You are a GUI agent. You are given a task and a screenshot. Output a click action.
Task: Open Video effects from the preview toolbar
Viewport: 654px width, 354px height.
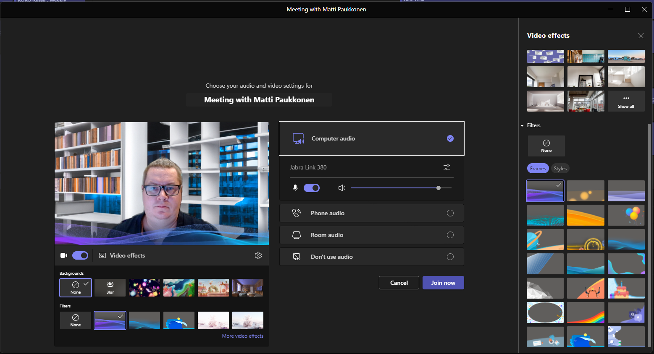(122, 255)
